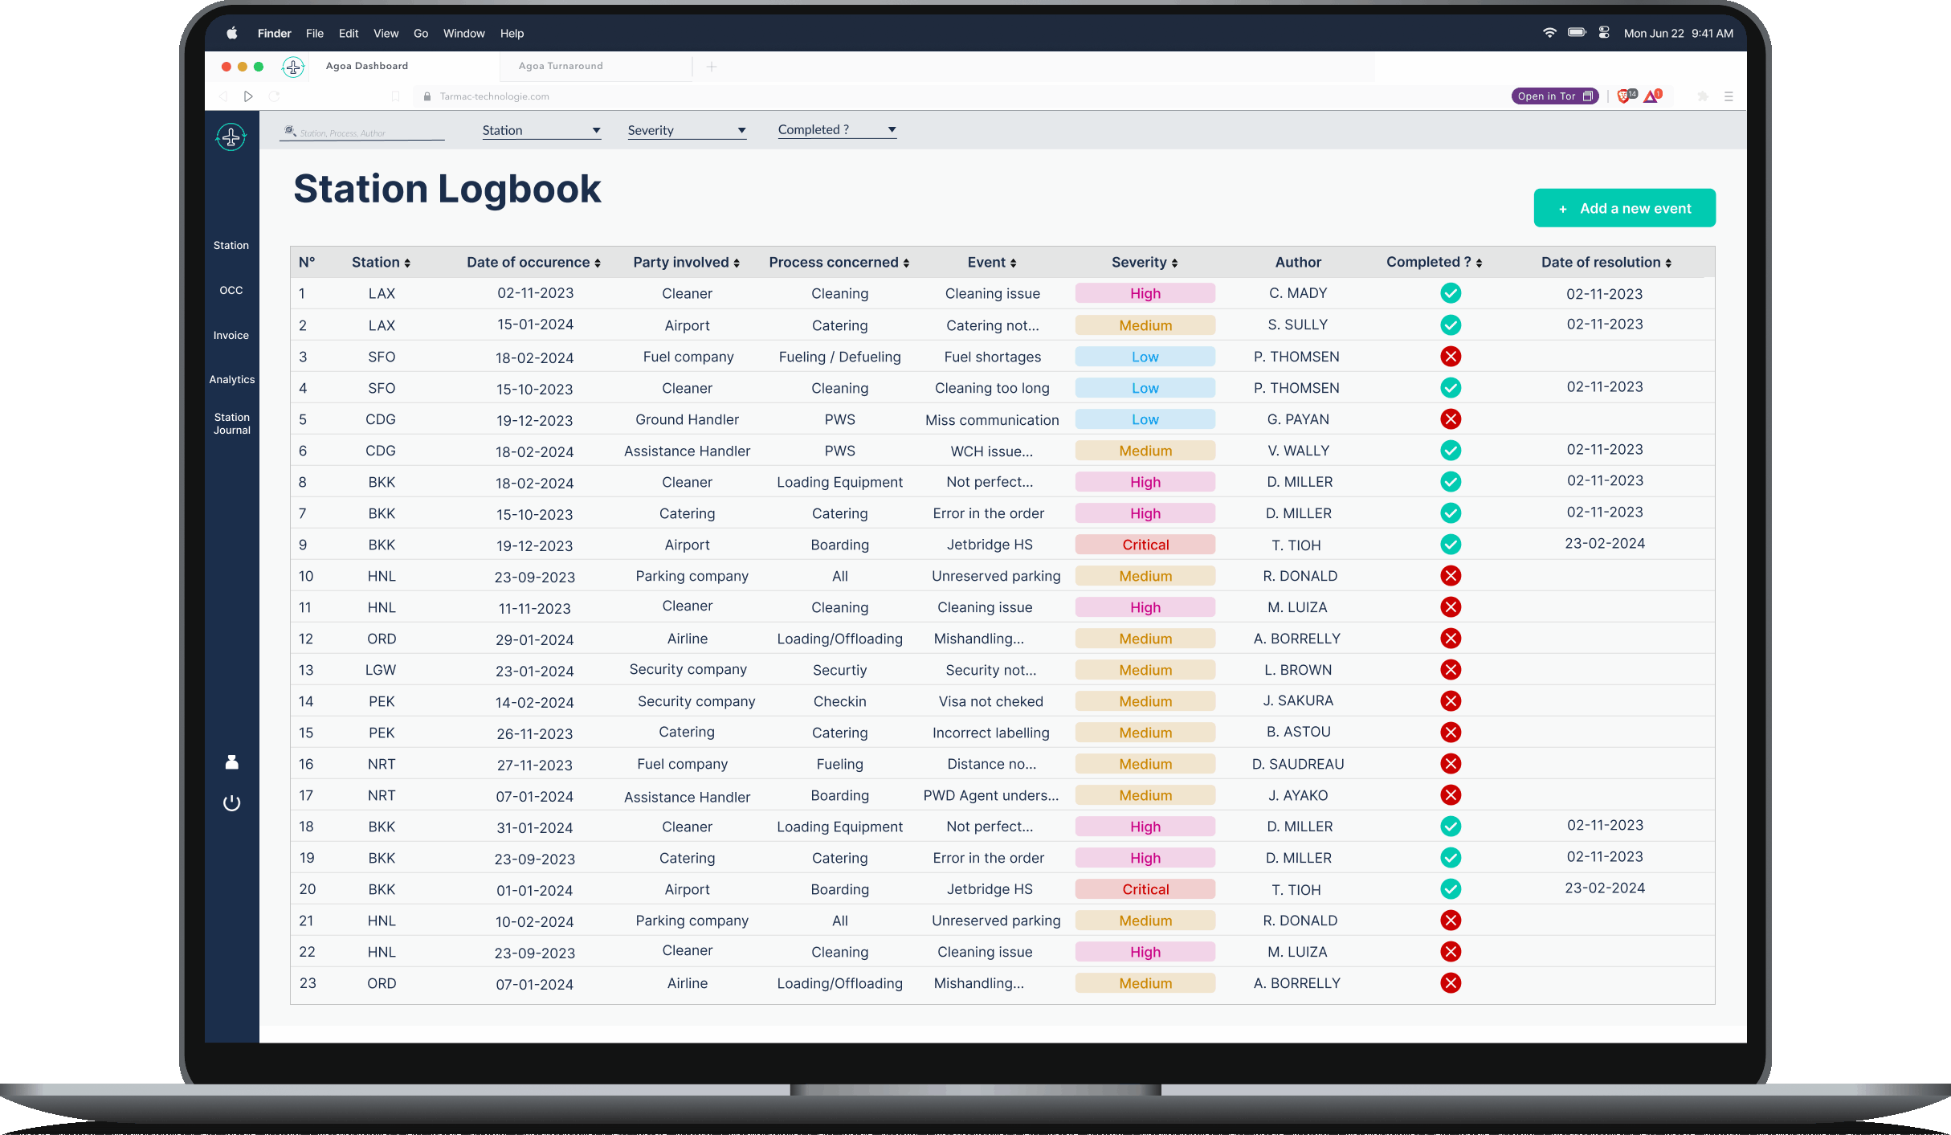Click the browser forward arrow icon
Viewport: 1951px width, 1135px height.
[248, 96]
